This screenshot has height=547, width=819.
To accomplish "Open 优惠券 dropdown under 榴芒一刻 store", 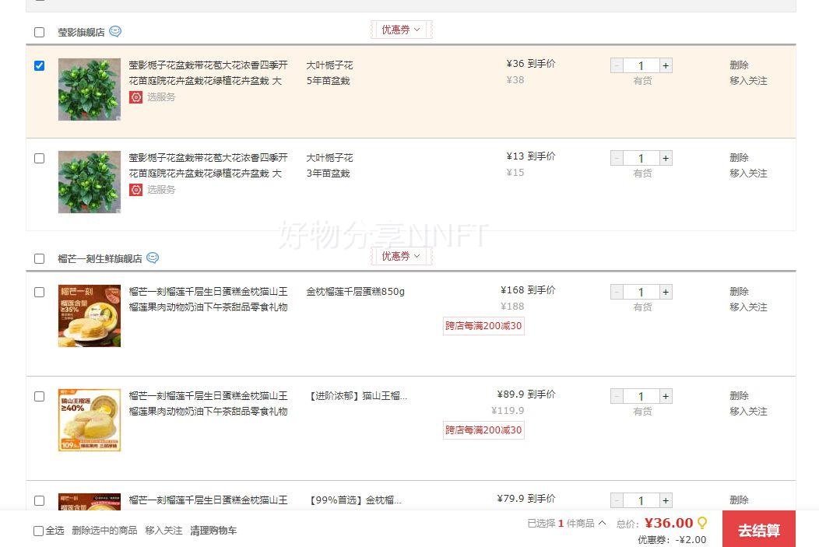I will point(401,257).
